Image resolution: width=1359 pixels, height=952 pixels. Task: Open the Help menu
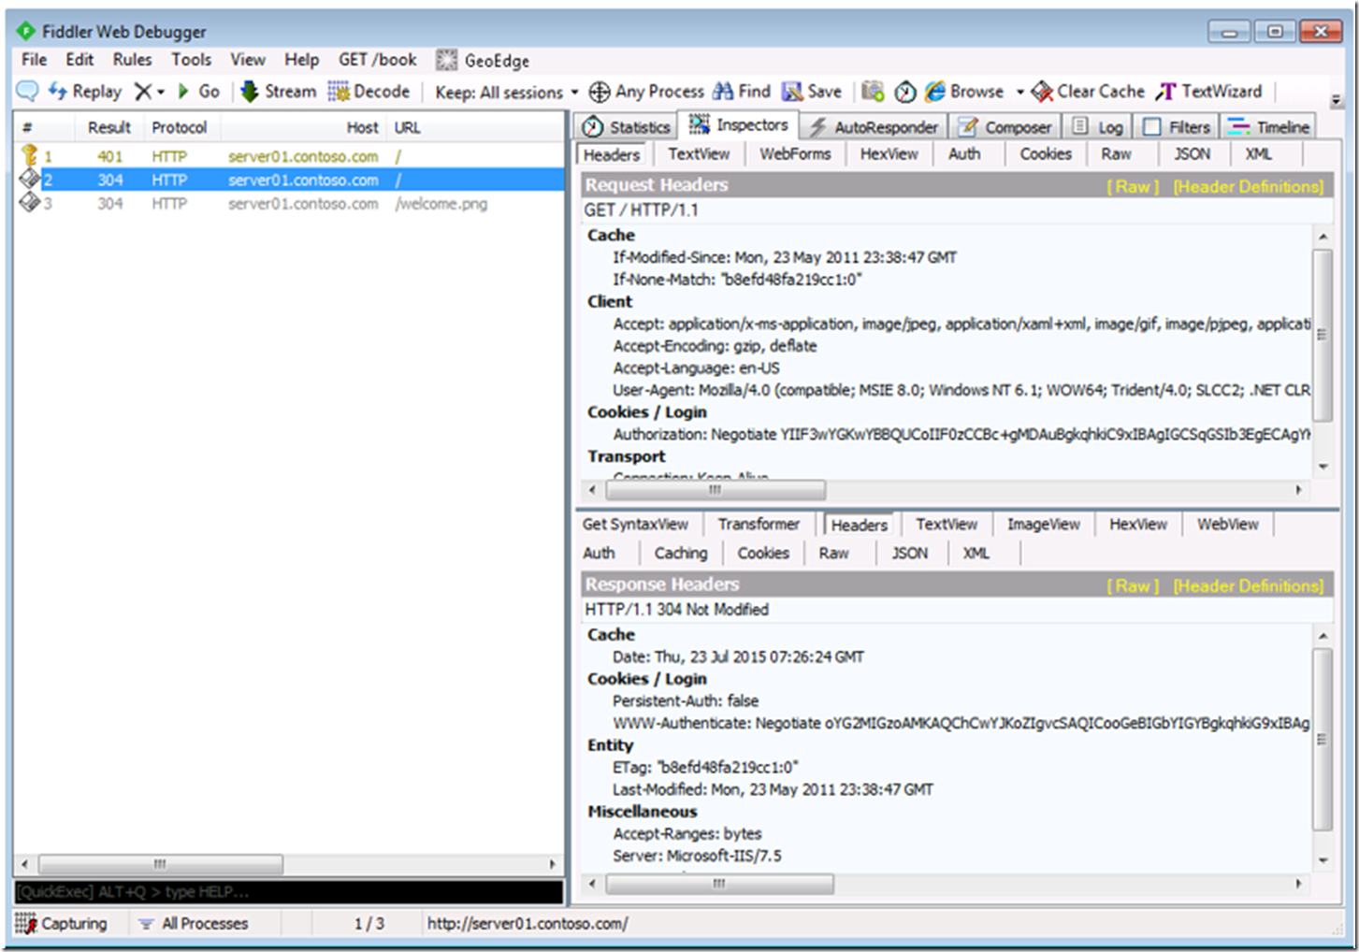(x=301, y=60)
